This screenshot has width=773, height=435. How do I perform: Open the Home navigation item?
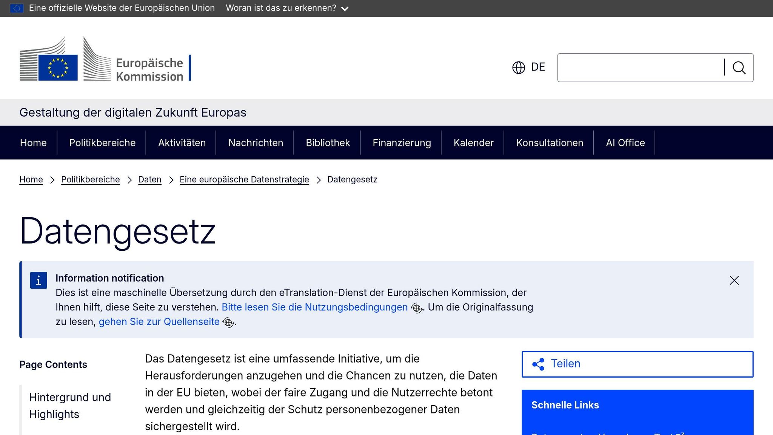coord(33,143)
